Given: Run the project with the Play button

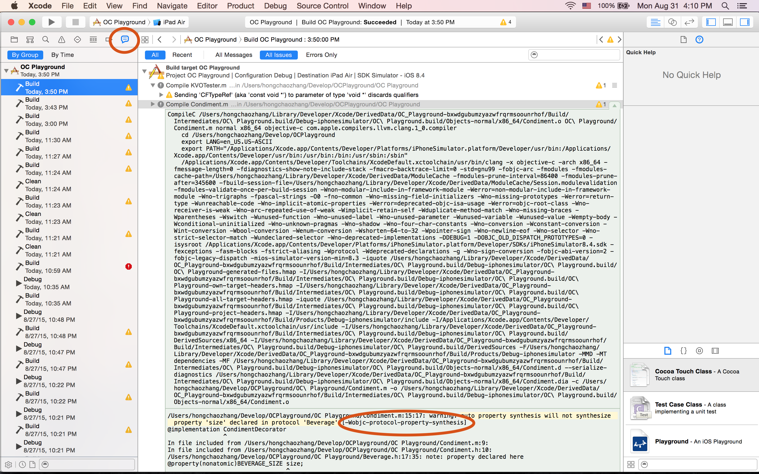Looking at the screenshot, I should (51, 22).
